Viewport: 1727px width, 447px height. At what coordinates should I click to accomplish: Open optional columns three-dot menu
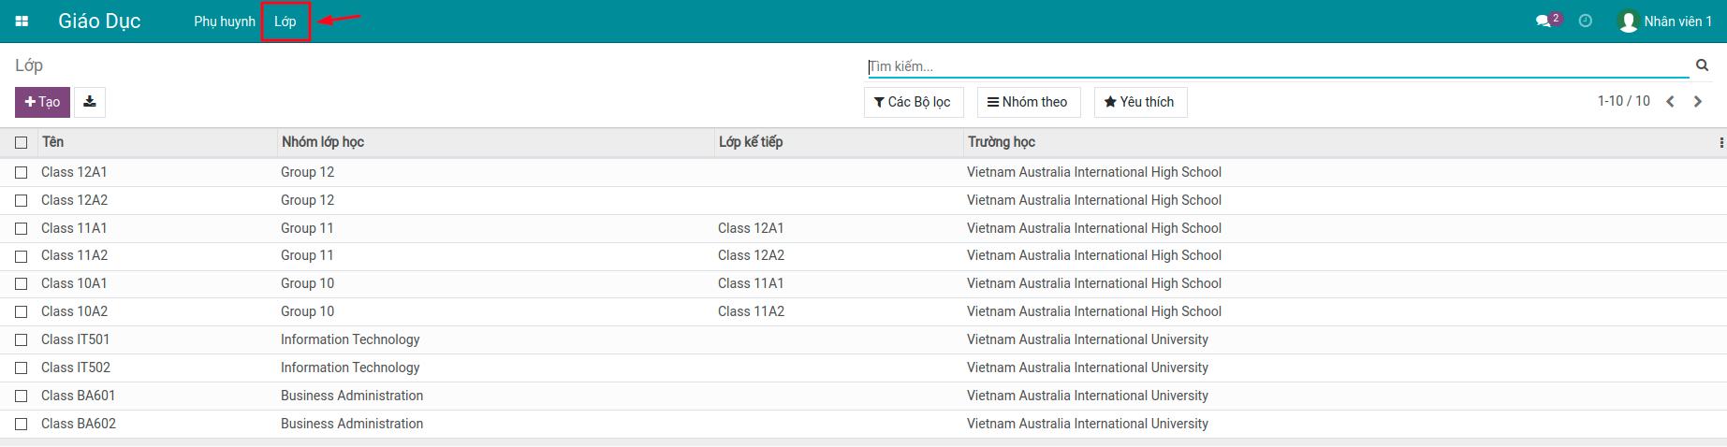[1720, 142]
